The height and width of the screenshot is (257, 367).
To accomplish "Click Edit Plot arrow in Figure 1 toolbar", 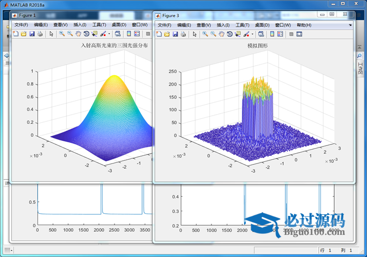I will [x=51, y=34].
